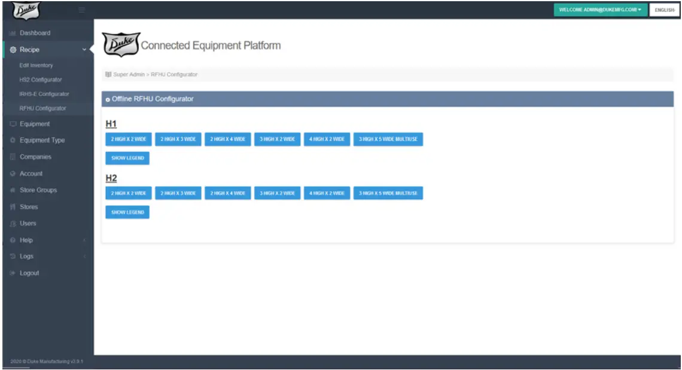This screenshot has width=682, height=370.
Task: Click the Super Admin breadcrumb link
Action: coord(129,74)
